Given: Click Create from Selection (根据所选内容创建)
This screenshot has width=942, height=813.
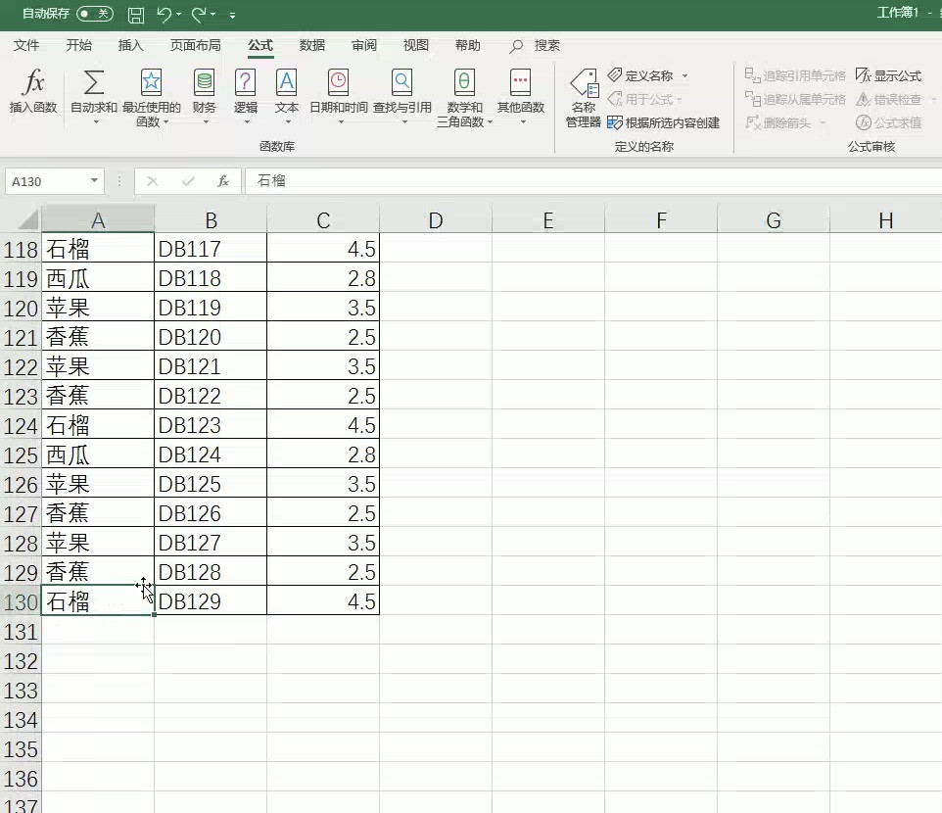Looking at the screenshot, I should (664, 122).
